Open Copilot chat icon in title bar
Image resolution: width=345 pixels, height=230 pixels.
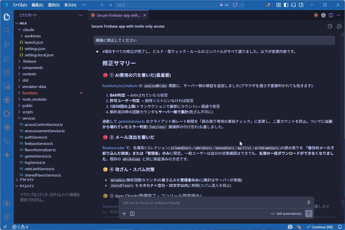[x=235, y=5]
